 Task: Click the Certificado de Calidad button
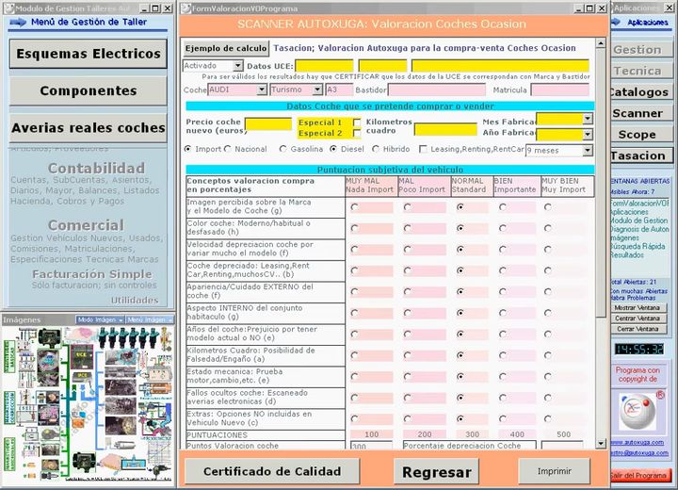(272, 471)
